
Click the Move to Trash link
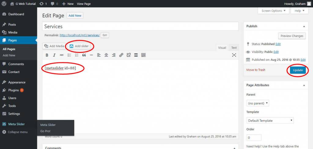256,70
